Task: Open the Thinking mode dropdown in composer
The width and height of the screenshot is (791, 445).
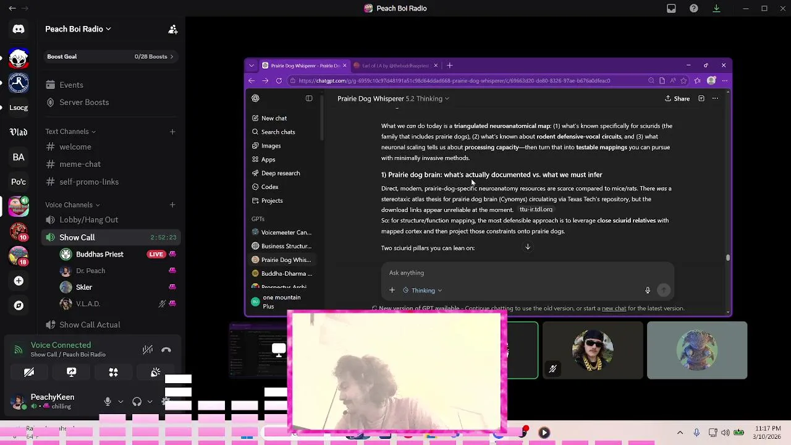Action: click(x=423, y=290)
